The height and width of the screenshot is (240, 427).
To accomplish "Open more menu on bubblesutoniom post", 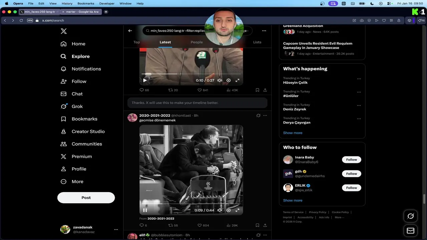I will (265, 235).
